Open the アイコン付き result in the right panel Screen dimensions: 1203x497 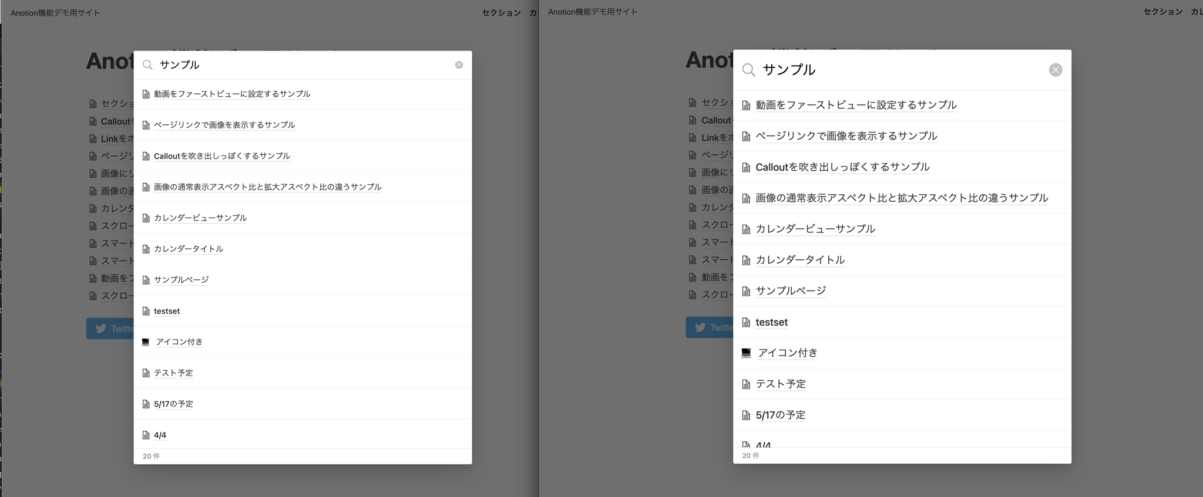(788, 353)
